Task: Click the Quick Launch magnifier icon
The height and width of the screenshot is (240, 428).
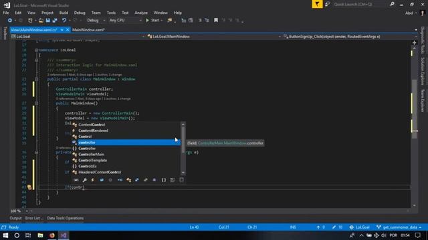Action: [x=392, y=4]
